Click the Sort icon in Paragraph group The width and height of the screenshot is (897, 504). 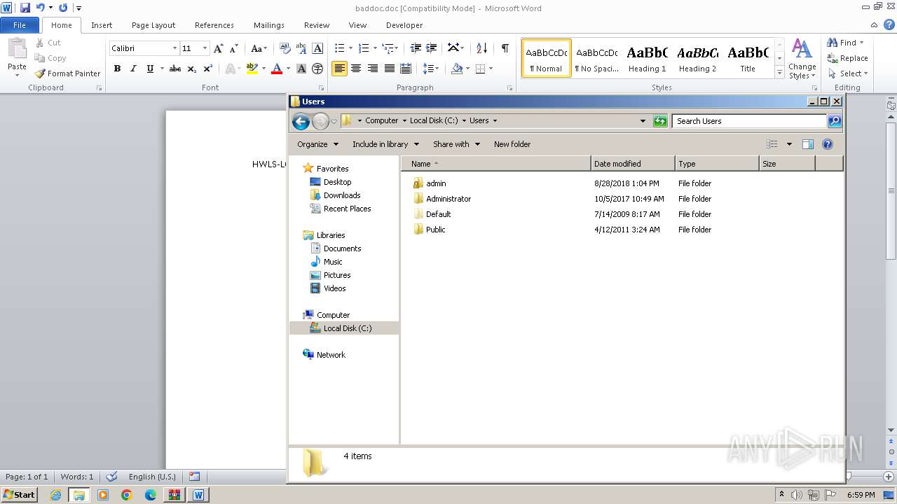[481, 48]
